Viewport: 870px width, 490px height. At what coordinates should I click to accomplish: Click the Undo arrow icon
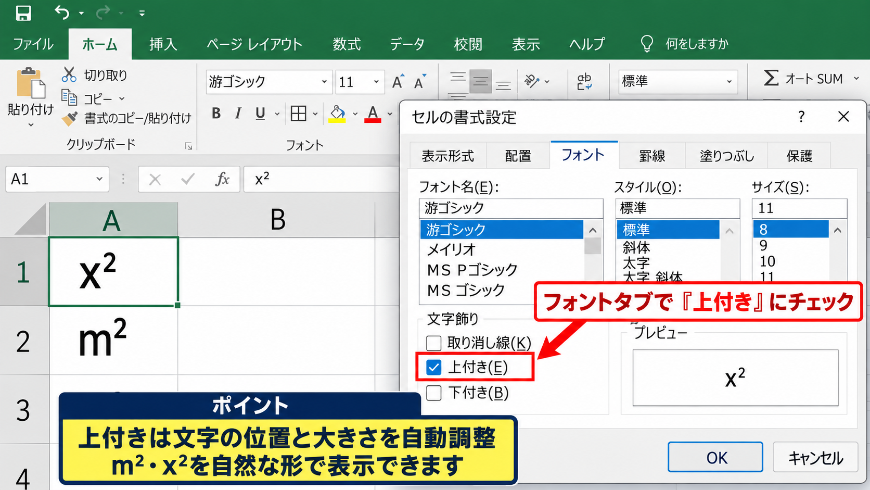tap(61, 12)
